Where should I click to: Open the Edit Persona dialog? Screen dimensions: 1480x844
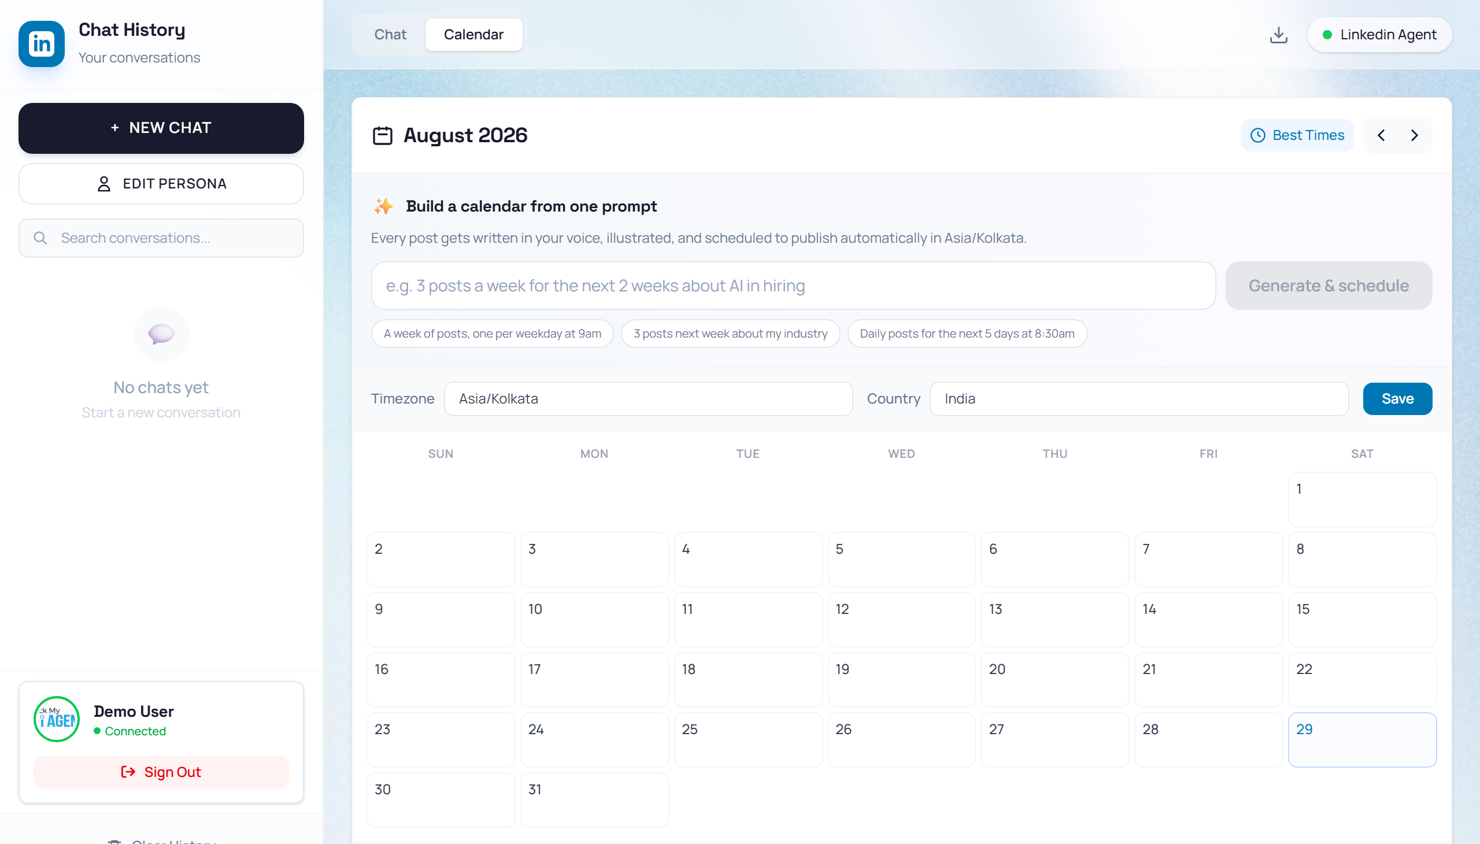click(x=161, y=184)
